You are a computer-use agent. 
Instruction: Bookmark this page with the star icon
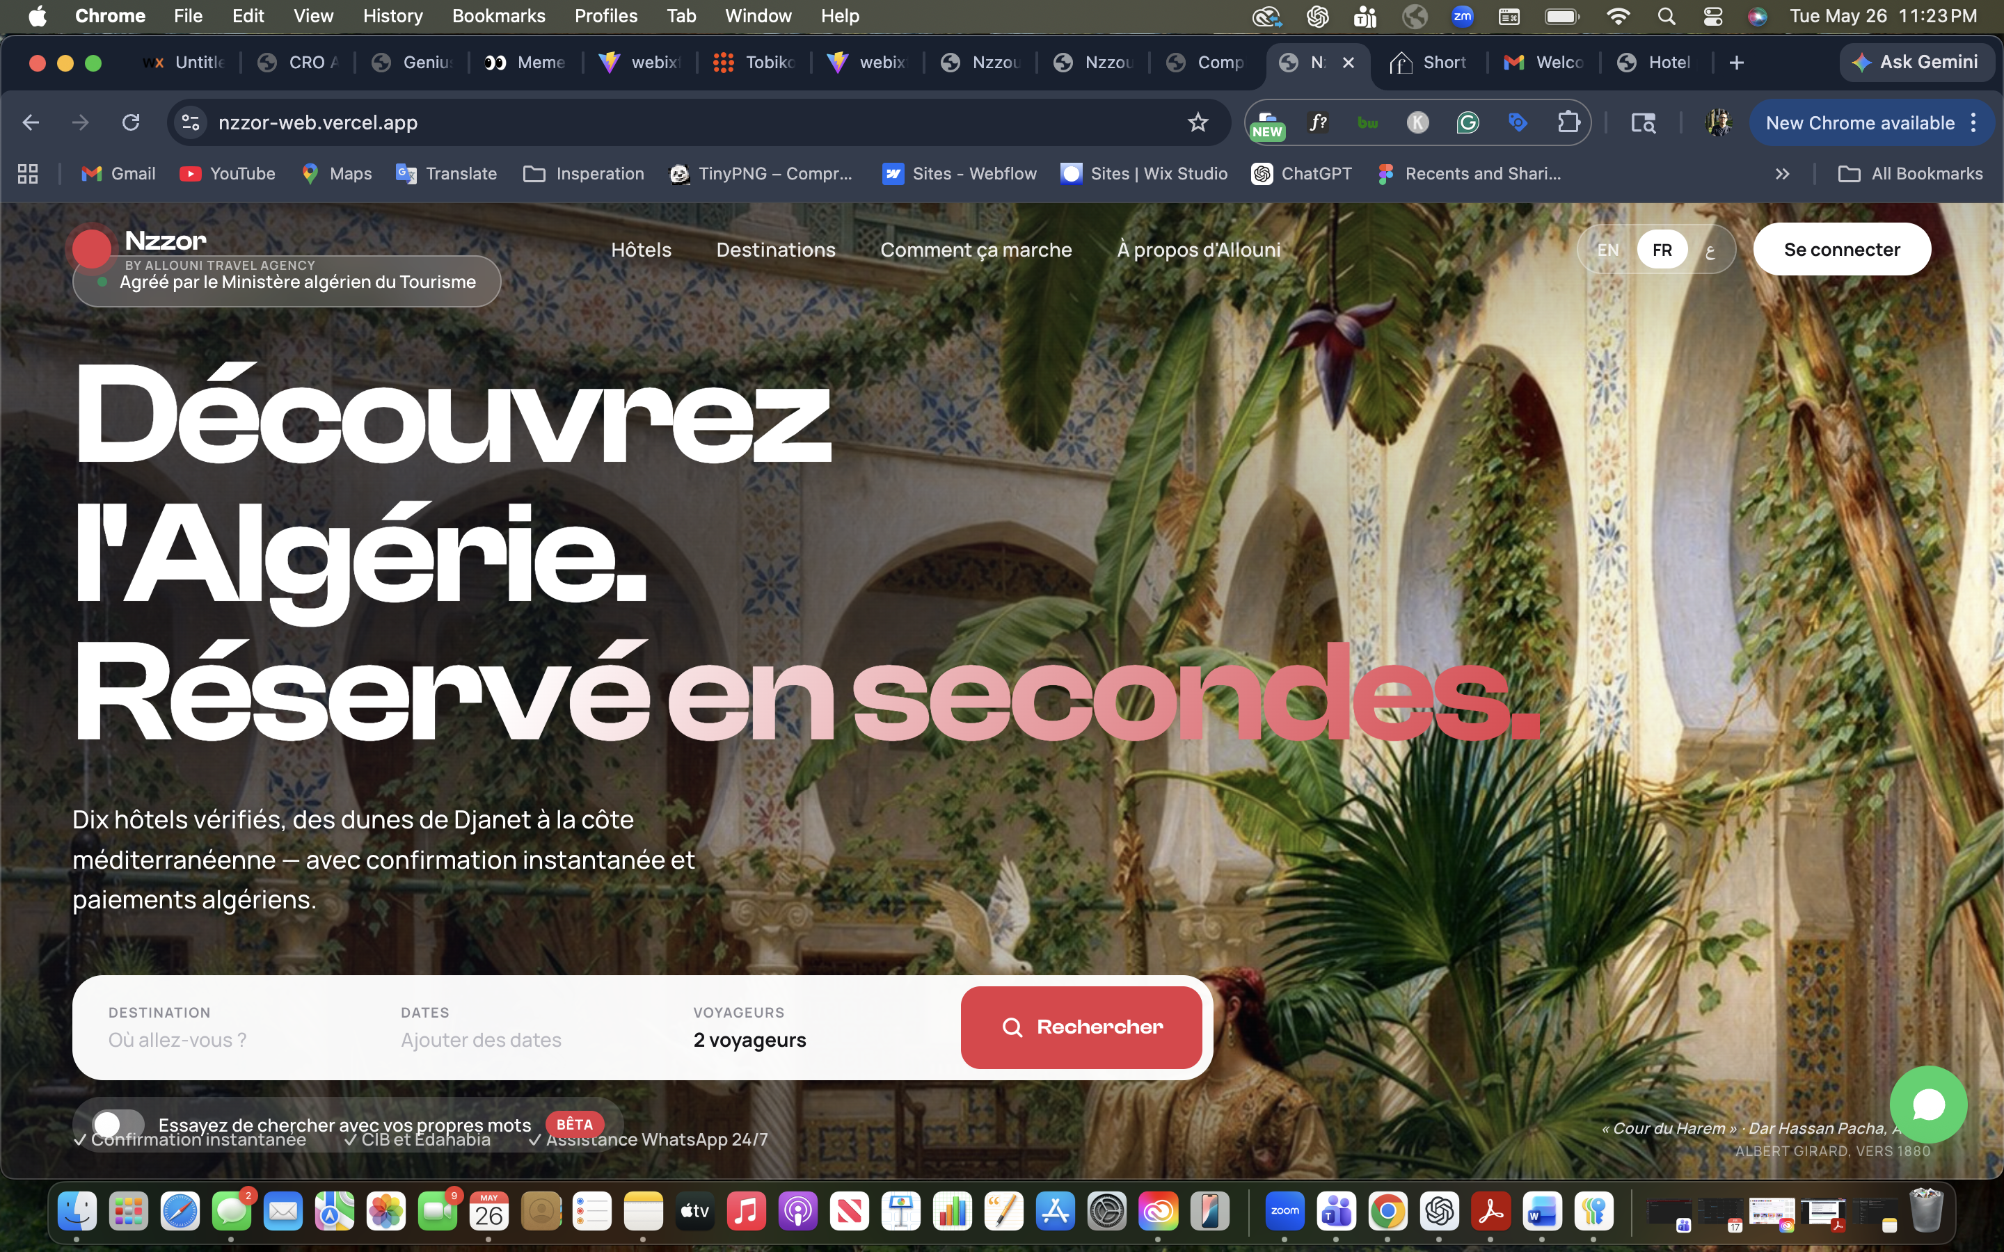1198,122
